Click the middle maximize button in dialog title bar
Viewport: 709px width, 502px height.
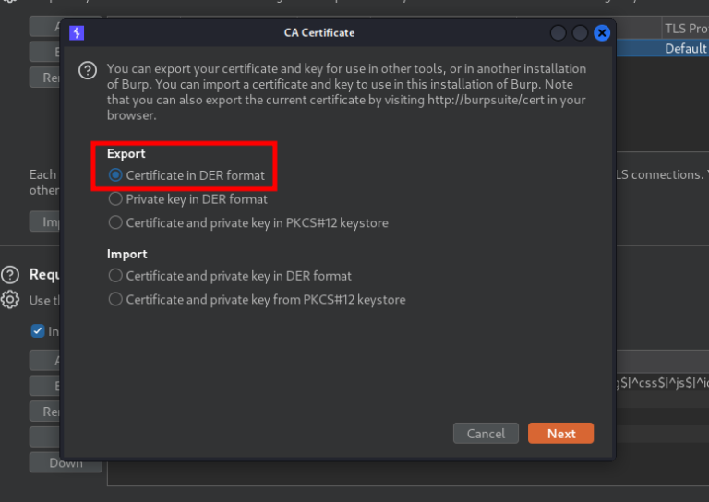pyautogui.click(x=580, y=33)
